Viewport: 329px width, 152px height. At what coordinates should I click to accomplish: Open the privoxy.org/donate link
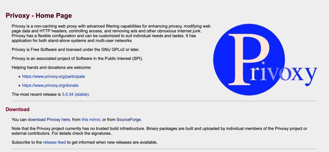[x=50, y=85]
